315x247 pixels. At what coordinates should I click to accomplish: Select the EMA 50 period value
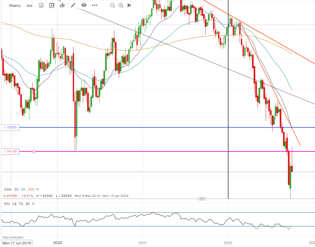point(23,189)
